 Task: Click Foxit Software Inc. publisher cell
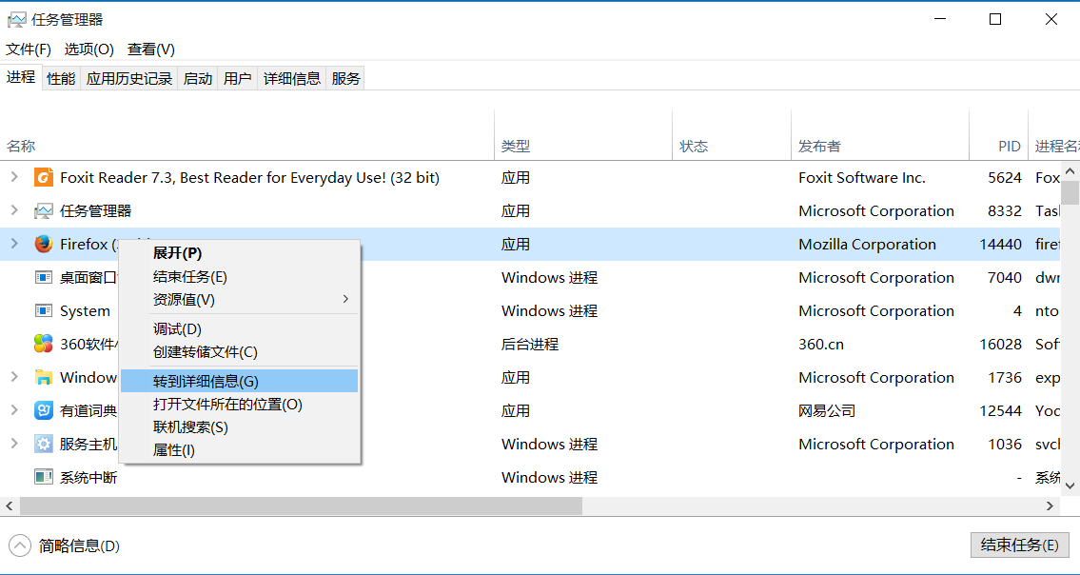[x=862, y=178]
